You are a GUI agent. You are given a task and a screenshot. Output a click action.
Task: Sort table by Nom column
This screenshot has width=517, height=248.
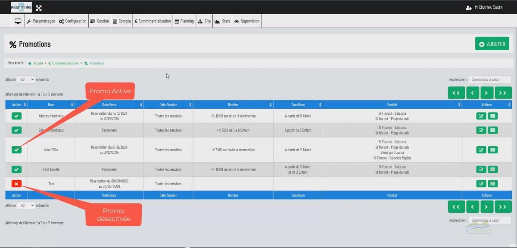coord(51,104)
